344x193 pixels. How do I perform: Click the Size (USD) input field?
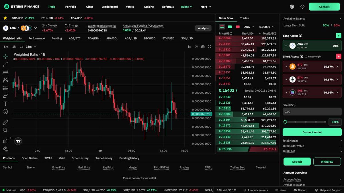312,112
